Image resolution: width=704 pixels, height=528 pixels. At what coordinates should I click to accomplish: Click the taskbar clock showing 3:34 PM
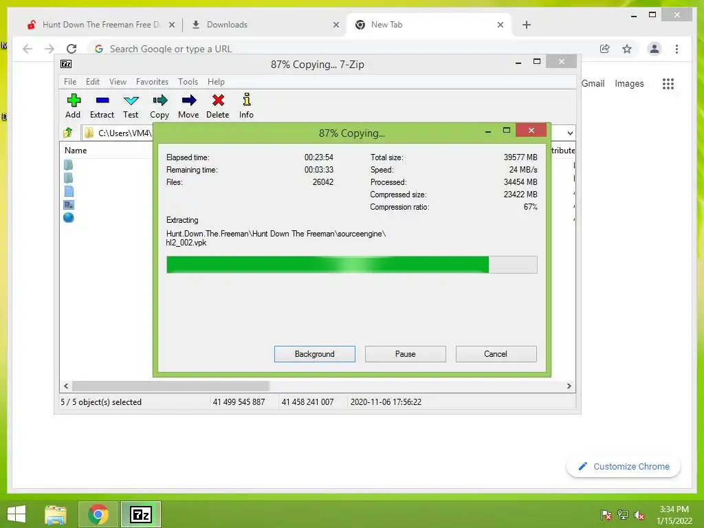coord(674,509)
